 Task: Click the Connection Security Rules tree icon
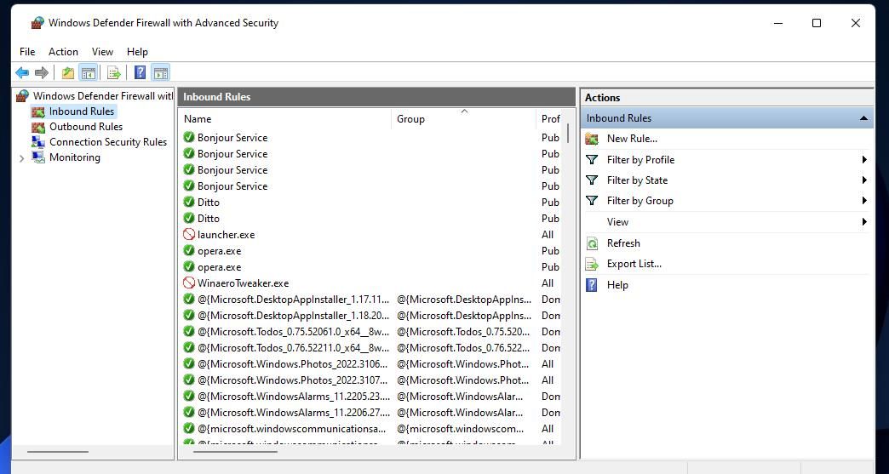(38, 142)
